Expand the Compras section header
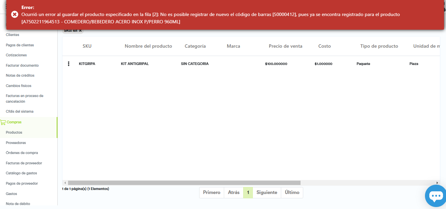446x209 pixels. click(x=14, y=122)
